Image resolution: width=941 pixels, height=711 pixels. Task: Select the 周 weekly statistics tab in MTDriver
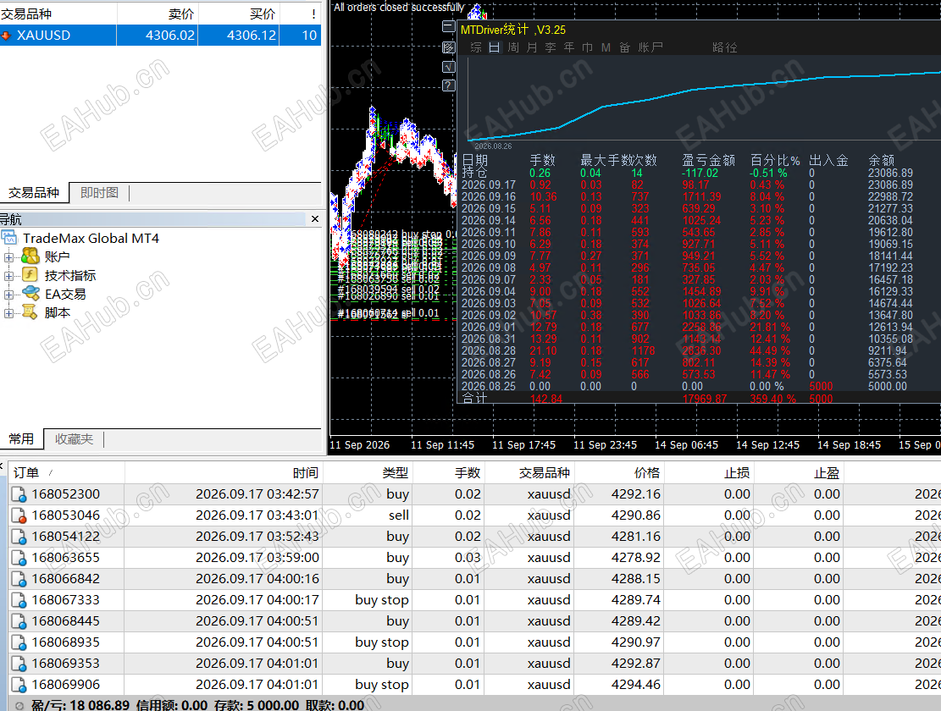coord(513,47)
